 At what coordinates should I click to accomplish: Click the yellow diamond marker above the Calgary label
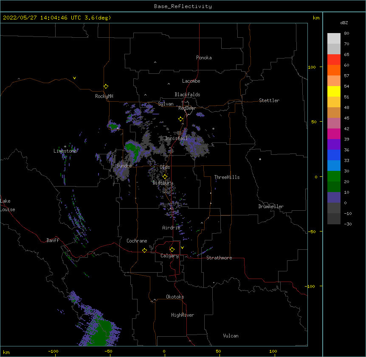[172, 250]
